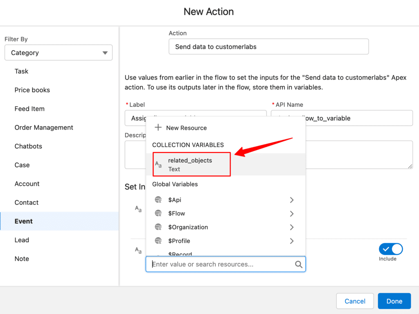
Task: Pick the related_objects collection variable
Action: (x=225, y=164)
